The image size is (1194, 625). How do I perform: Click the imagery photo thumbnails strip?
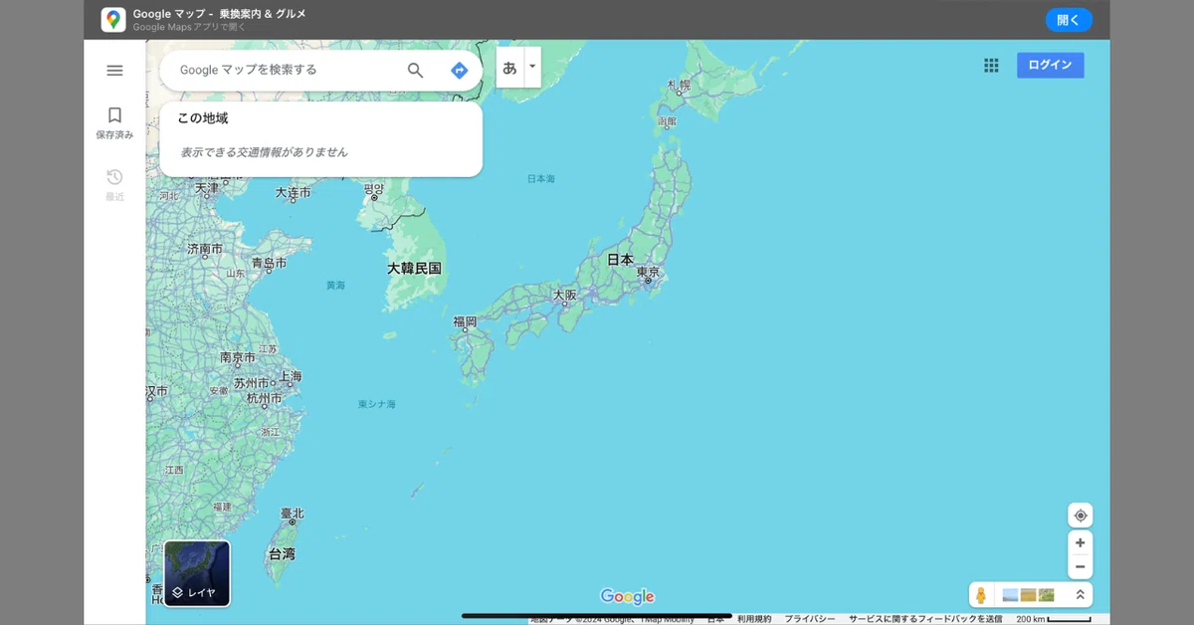coord(1028,595)
